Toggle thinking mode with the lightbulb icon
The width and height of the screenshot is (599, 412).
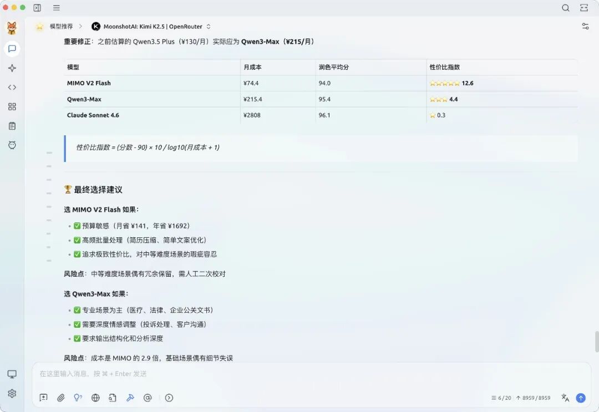[x=78, y=398]
